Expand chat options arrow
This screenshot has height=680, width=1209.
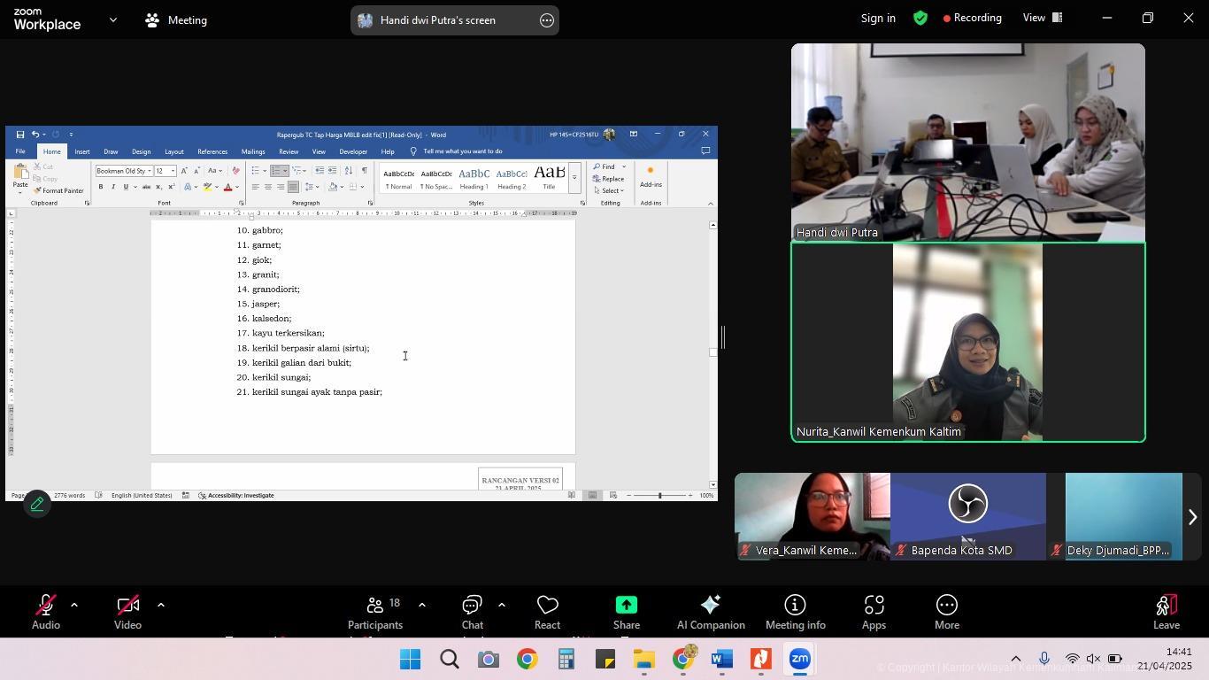pyautogui.click(x=501, y=606)
